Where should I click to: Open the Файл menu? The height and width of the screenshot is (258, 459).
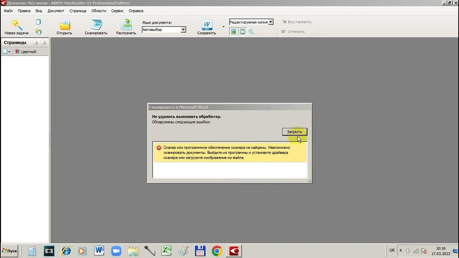point(8,11)
